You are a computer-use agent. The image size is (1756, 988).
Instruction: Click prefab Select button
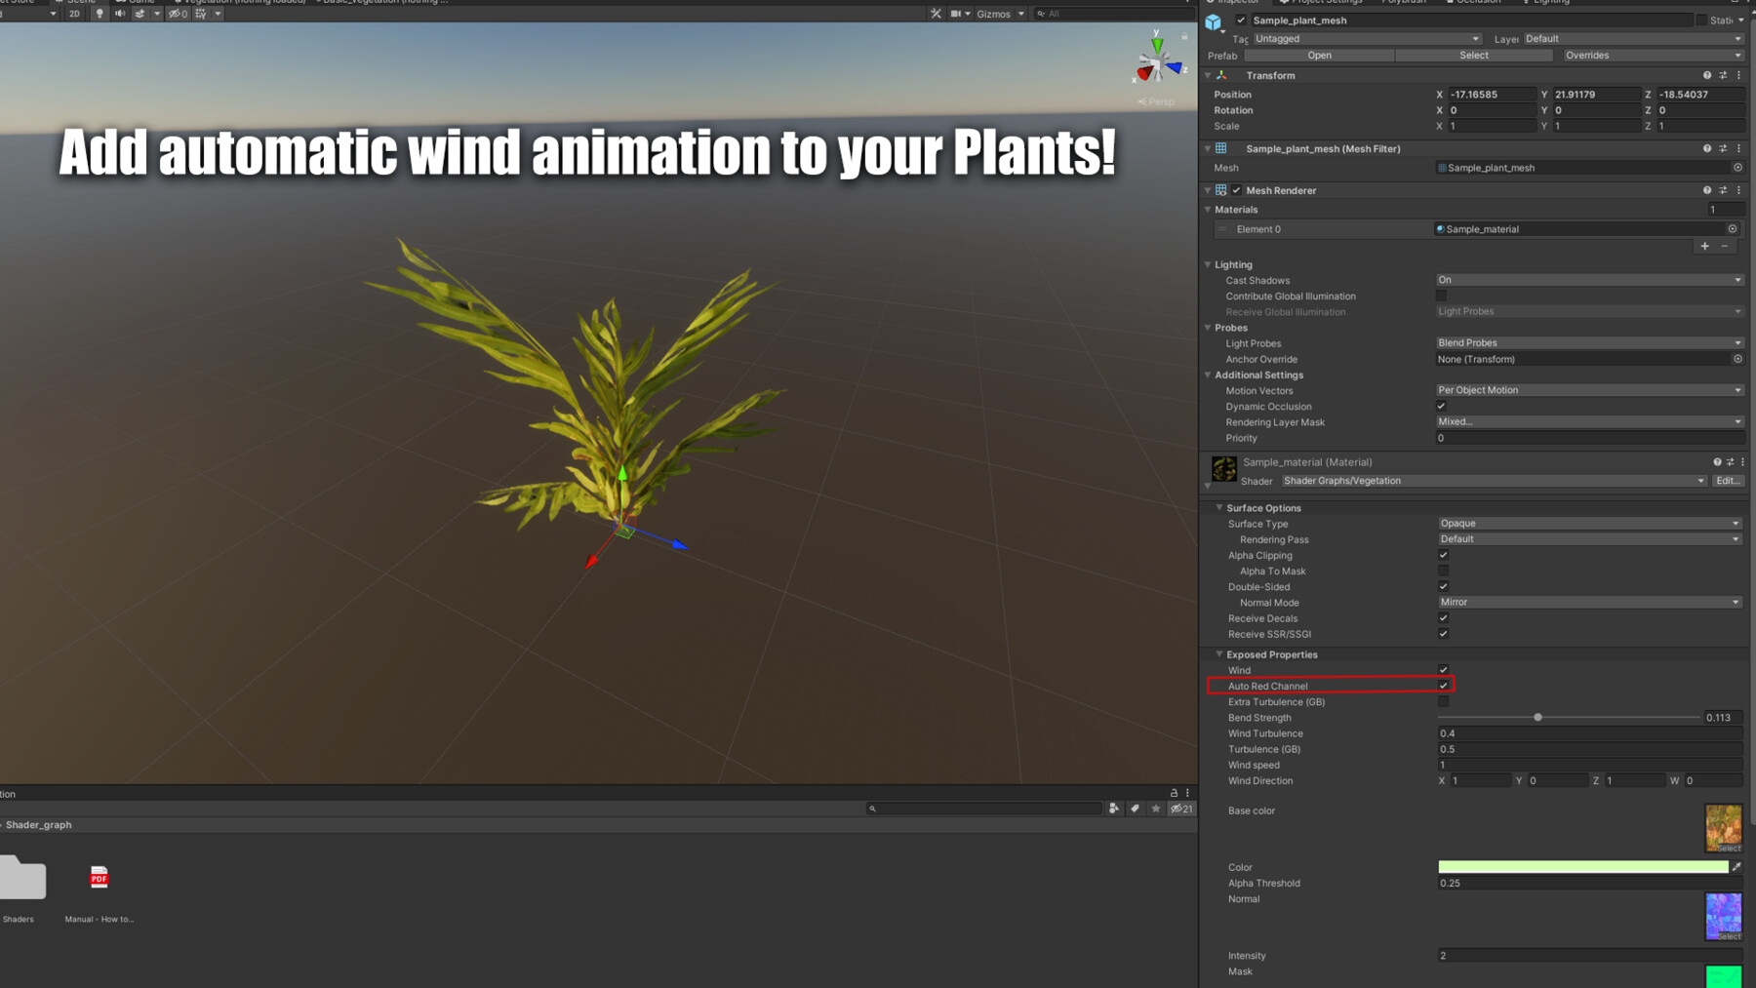(1474, 56)
